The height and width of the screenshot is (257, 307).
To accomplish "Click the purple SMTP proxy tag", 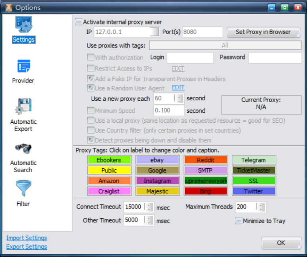I will coord(205,170).
